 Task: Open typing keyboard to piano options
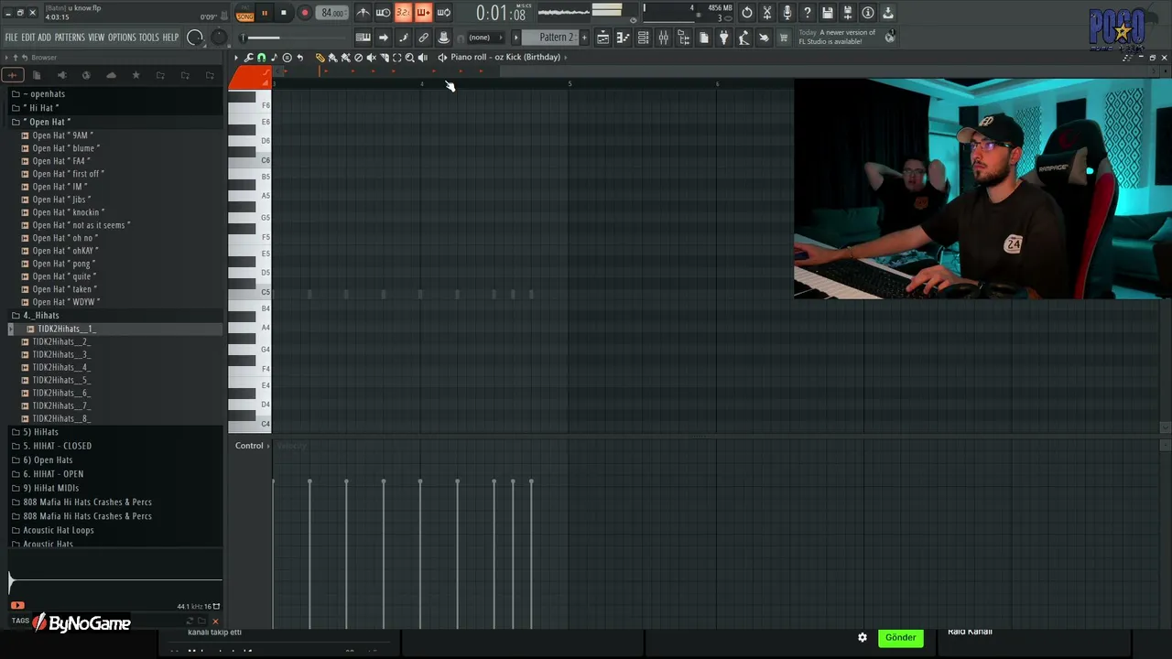[363, 38]
